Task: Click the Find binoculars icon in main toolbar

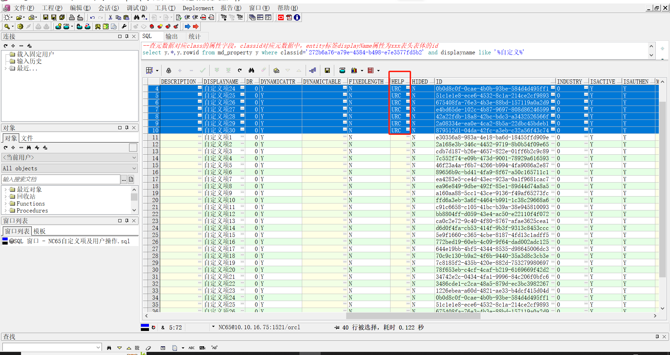Action: (x=136, y=17)
